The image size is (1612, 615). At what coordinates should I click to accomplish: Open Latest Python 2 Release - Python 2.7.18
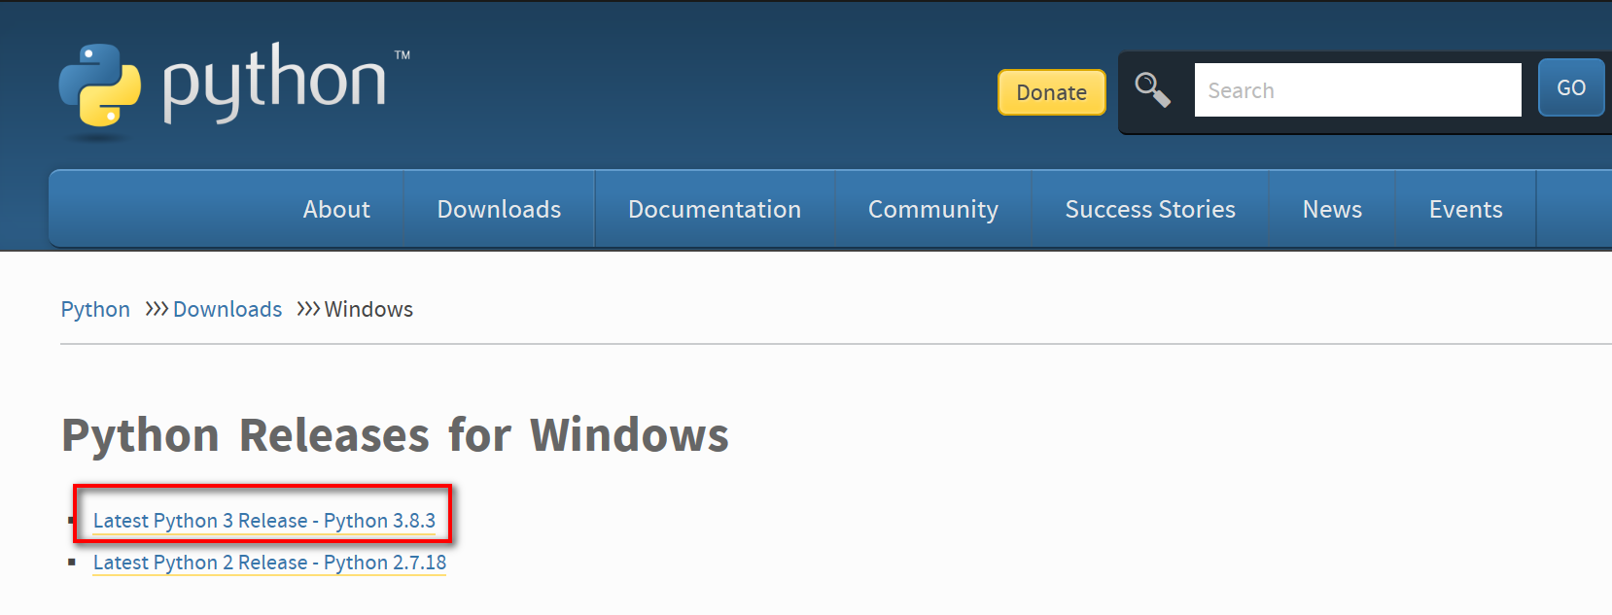pyautogui.click(x=269, y=563)
